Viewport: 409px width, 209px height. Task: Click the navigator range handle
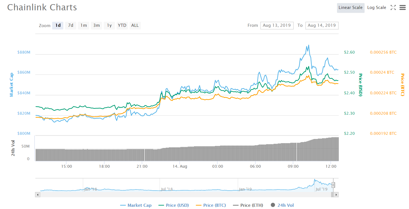pos(333,185)
